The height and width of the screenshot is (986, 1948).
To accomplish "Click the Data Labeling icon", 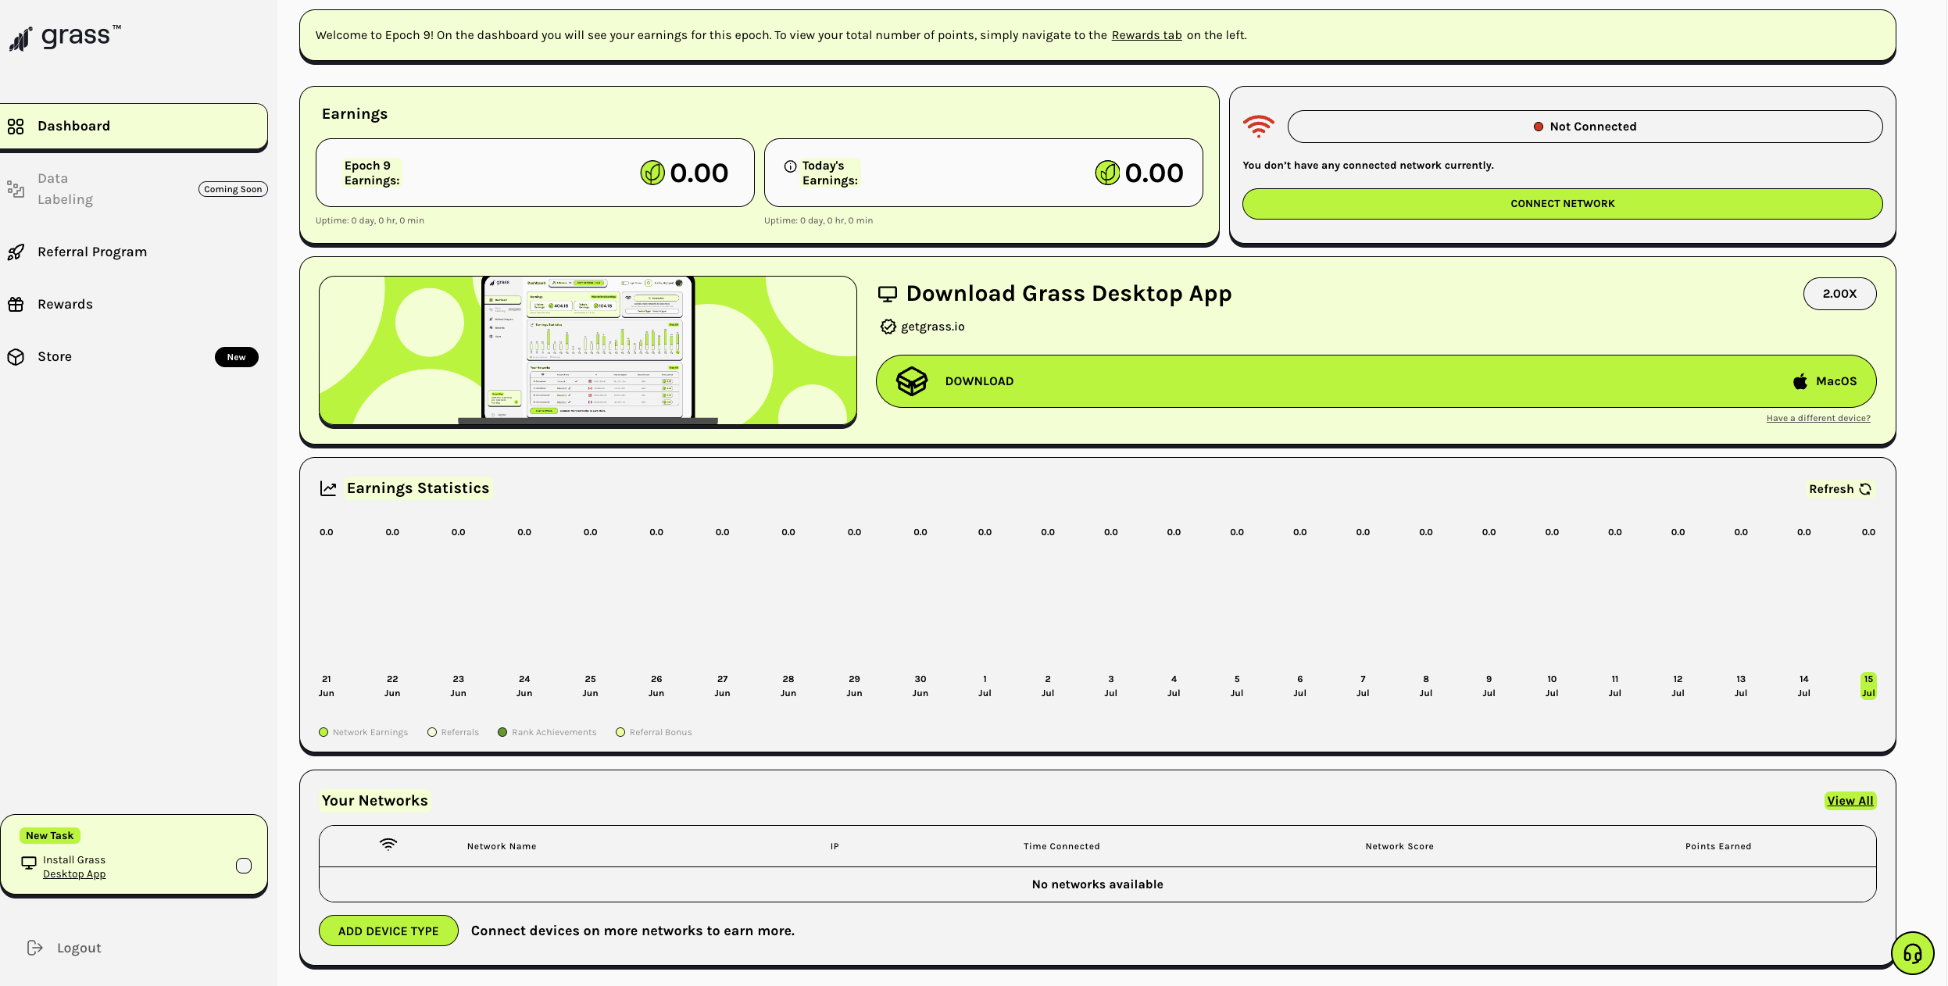I will tap(16, 189).
